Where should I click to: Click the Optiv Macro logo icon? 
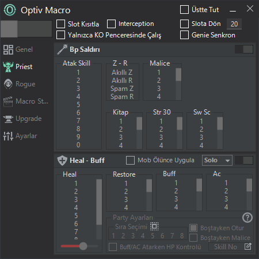click(10, 10)
